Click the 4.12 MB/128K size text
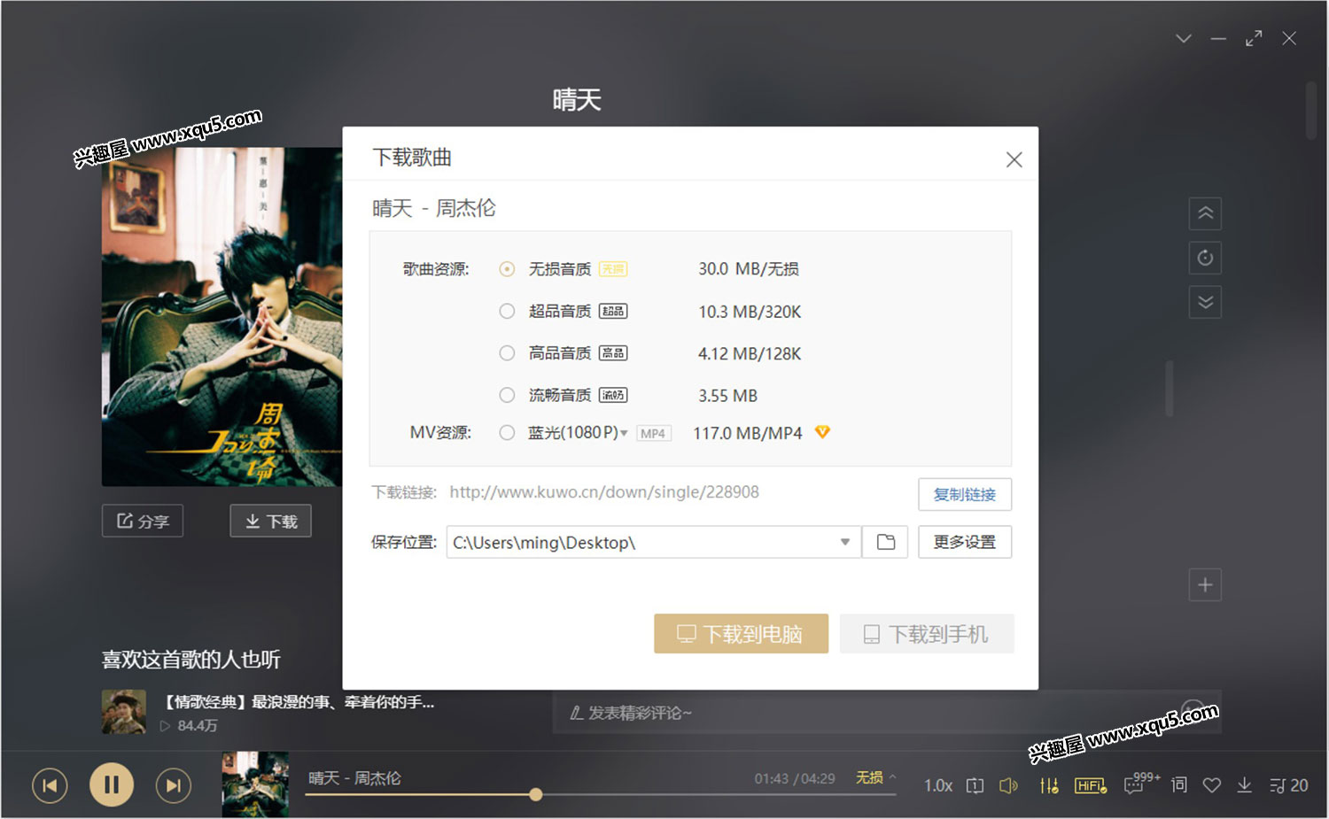The image size is (1329, 819). (x=750, y=353)
